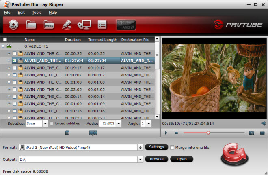Click the Load Disc icon
Screen dimensions: 268x175
point(13,25)
